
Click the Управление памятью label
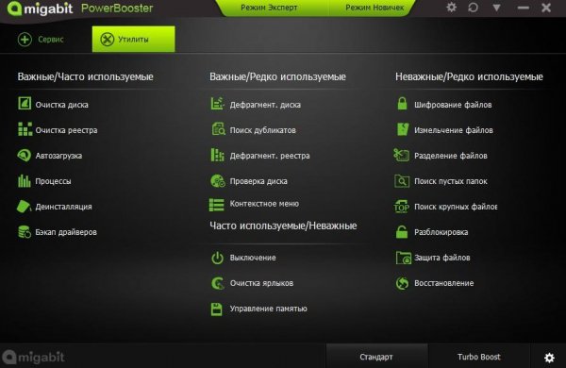coord(269,309)
